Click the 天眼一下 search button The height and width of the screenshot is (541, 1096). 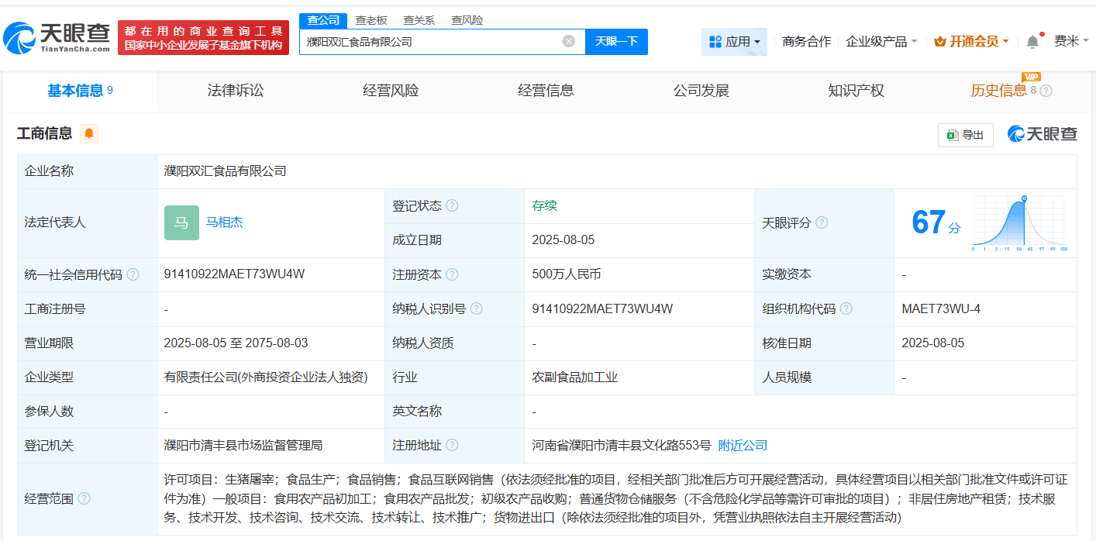[x=617, y=41]
